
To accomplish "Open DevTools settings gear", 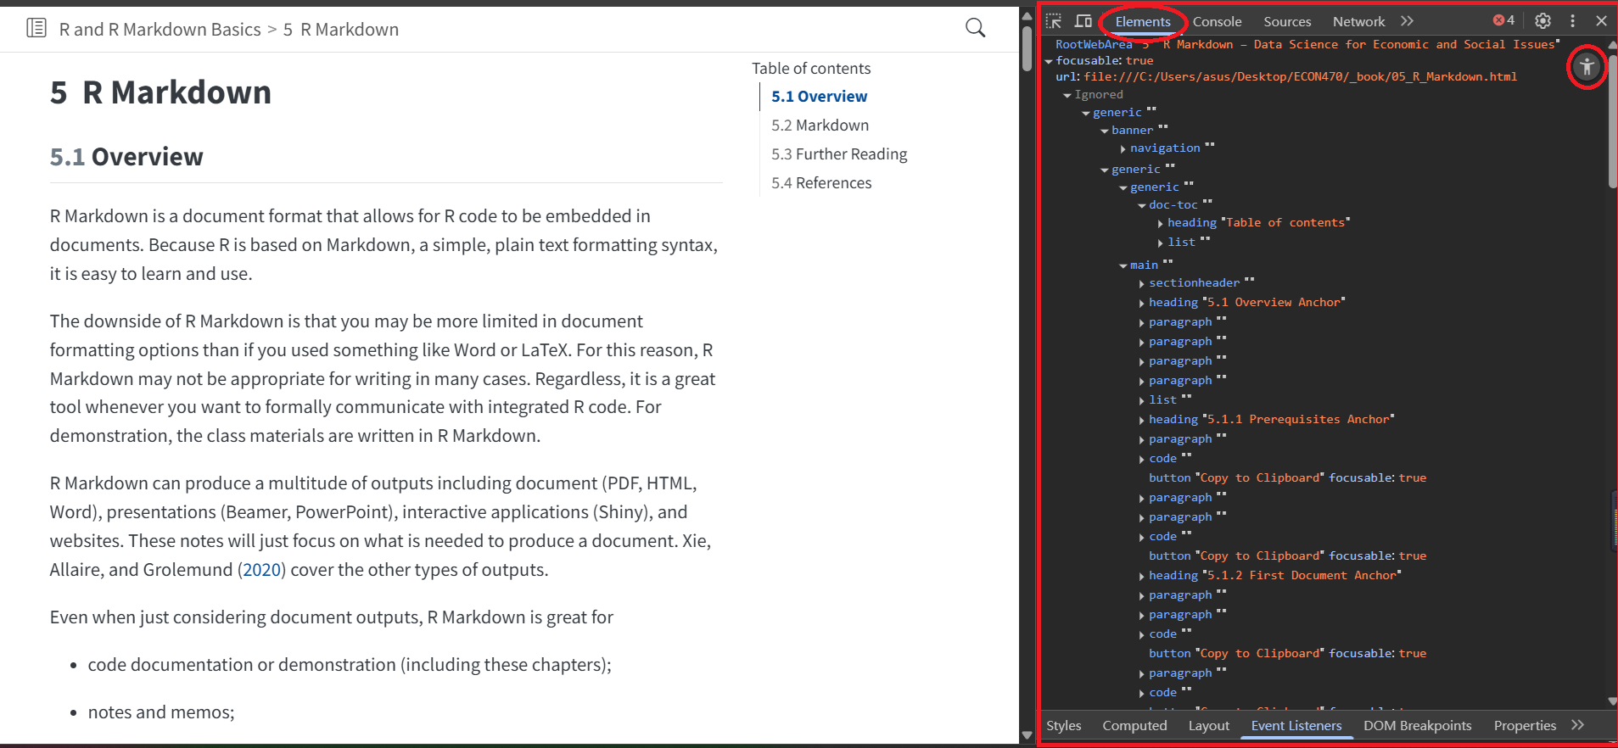I will pyautogui.click(x=1542, y=21).
